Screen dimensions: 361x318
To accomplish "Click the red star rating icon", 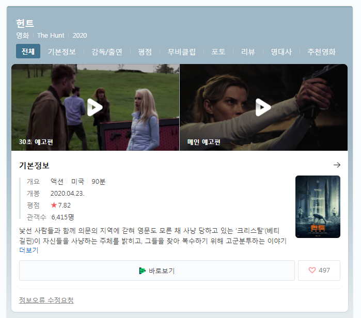I will point(54,205).
